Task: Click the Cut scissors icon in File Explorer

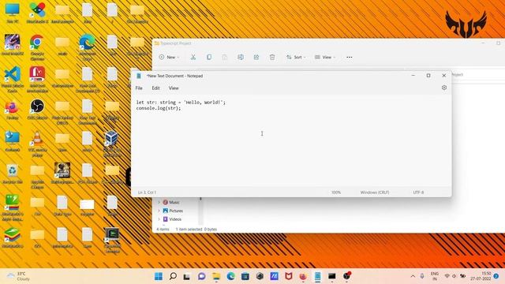Action: coord(193,57)
